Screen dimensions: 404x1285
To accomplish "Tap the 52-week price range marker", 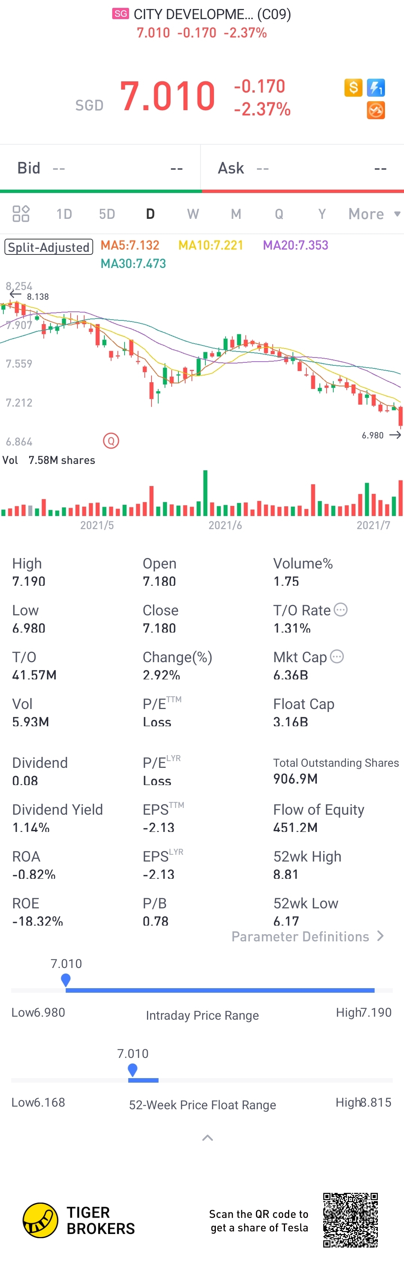I will coord(132,1070).
